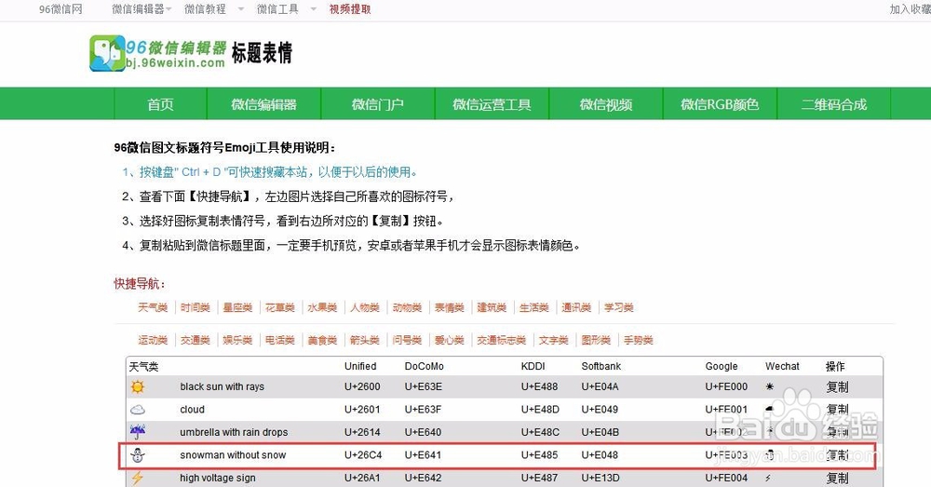Jump to 爱心类 category
This screenshot has height=487, width=931.
point(450,340)
